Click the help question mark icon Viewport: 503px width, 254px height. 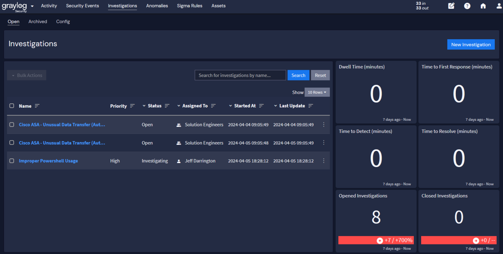click(x=467, y=6)
